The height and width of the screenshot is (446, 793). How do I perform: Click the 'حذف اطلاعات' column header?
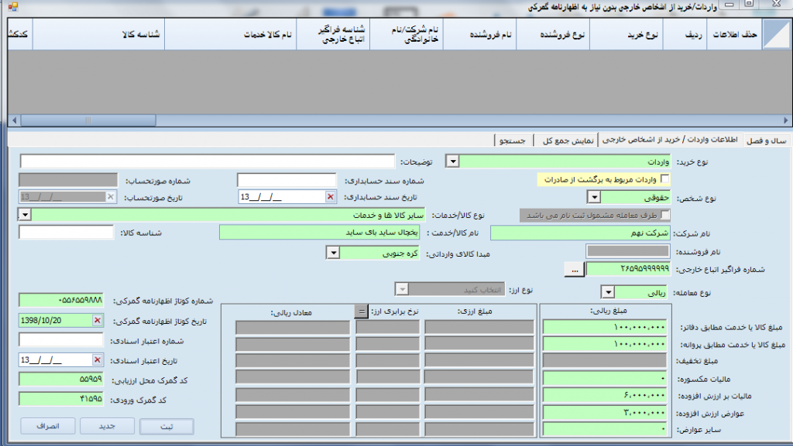[x=734, y=34]
